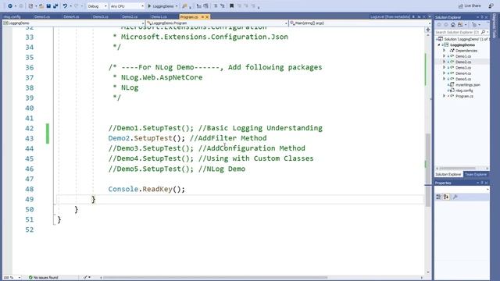Click the Demo2.SetupTest(); code line

point(146,138)
